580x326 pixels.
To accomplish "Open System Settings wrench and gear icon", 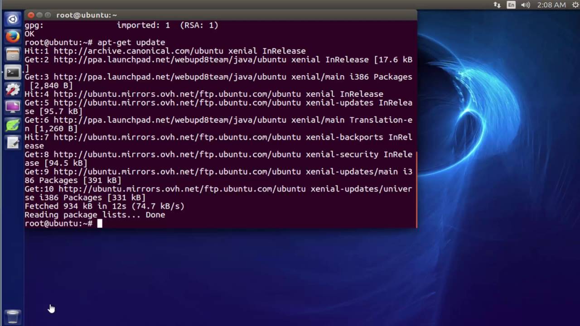I will pos(13,89).
